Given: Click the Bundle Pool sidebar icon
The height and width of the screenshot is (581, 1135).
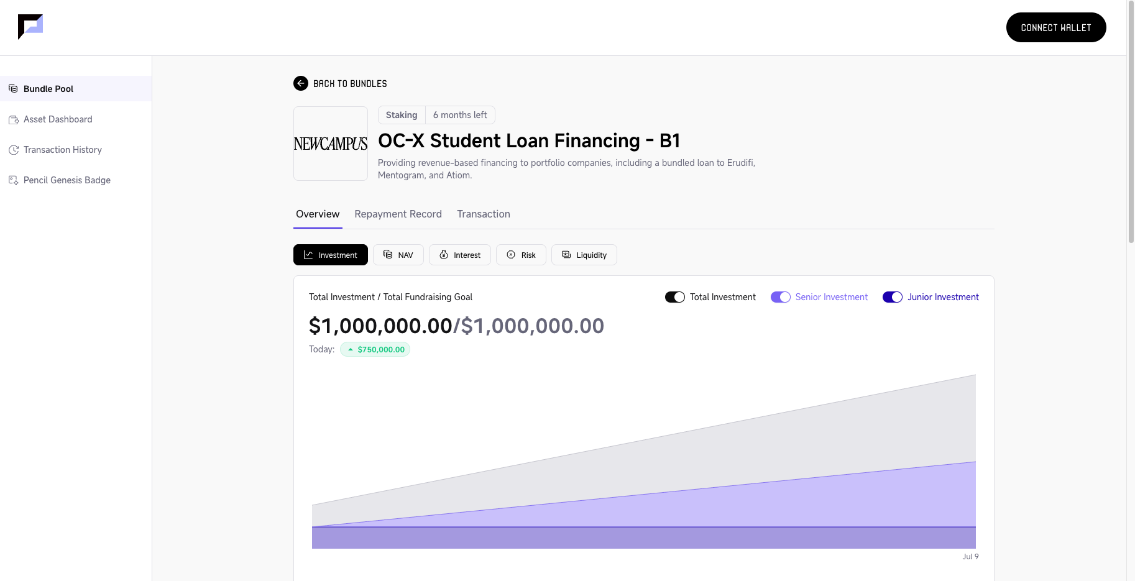Looking at the screenshot, I should pos(13,89).
